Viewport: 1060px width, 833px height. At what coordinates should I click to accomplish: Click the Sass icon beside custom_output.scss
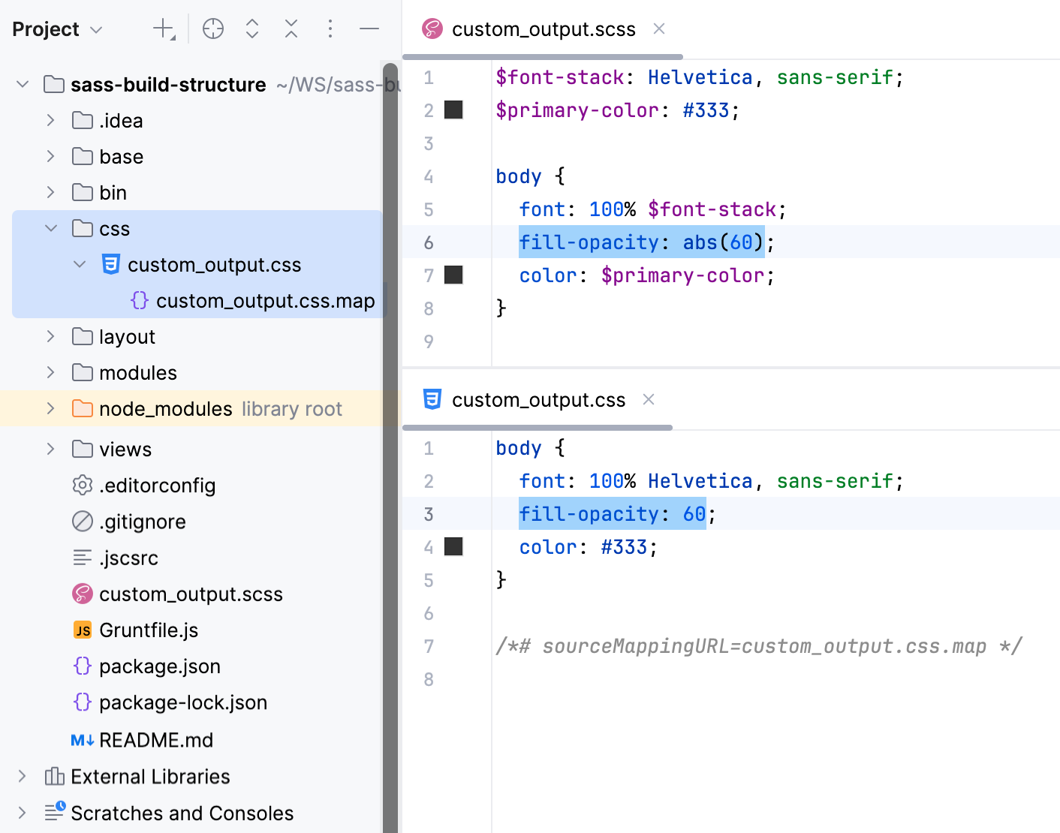tap(83, 594)
